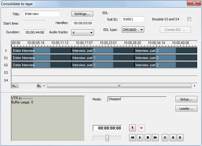Viewport: 202px width, 146px height.
Task: Start recording with the red record button
Action: tap(141, 128)
